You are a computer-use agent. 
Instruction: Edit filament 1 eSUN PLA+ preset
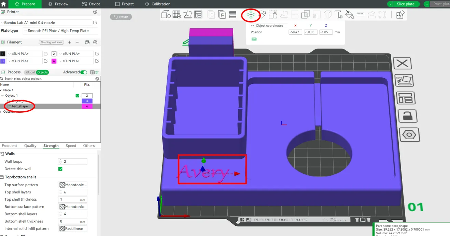point(45,54)
